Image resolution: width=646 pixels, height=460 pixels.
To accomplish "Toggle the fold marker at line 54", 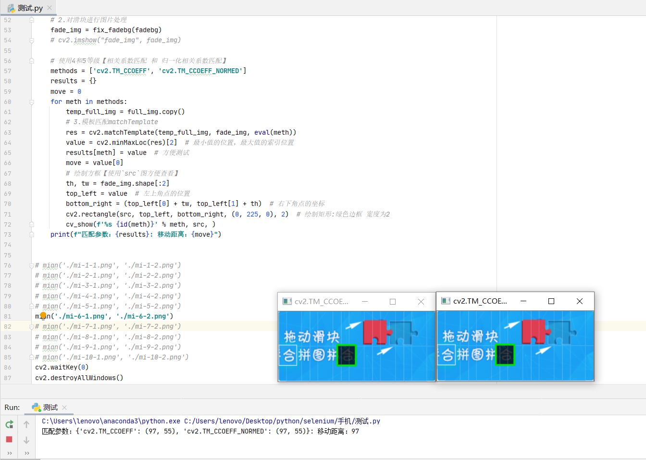I will tap(31, 40).
